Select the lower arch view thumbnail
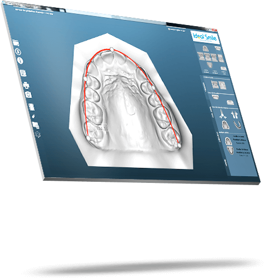264x278 pixels. [x=210, y=65]
